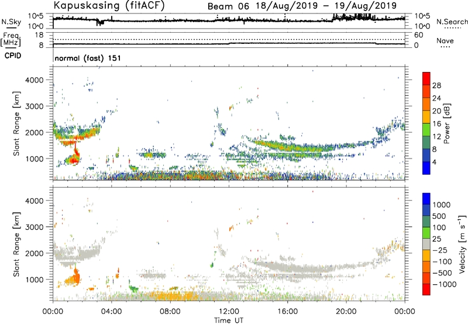Click the 2000 tick on power panel axis
The image size is (468, 324).
[34, 133]
